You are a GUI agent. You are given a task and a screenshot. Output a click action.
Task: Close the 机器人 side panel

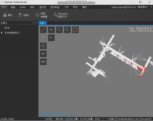coord(36,23)
